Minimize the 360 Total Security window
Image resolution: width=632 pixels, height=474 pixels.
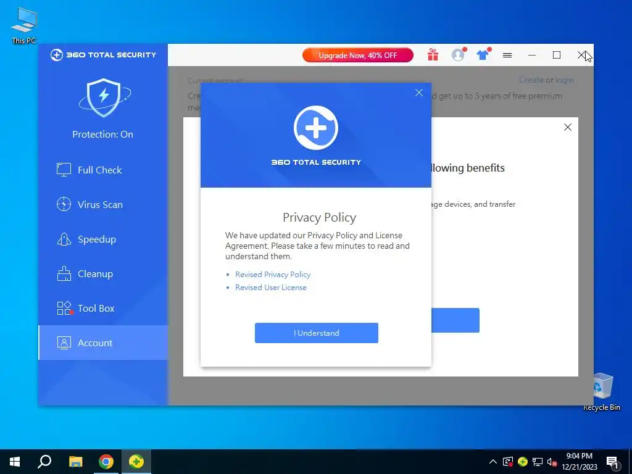532,55
